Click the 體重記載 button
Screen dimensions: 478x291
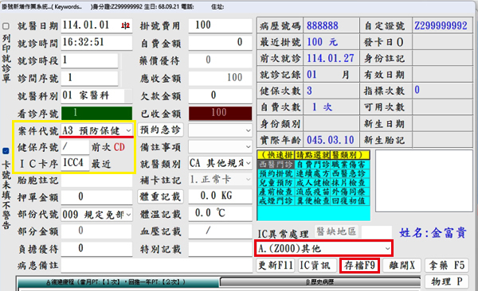(160, 196)
